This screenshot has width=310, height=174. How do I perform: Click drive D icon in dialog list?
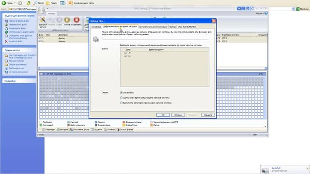(x=126, y=56)
